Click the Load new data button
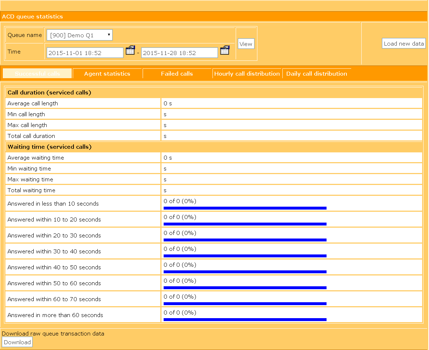 (x=404, y=43)
